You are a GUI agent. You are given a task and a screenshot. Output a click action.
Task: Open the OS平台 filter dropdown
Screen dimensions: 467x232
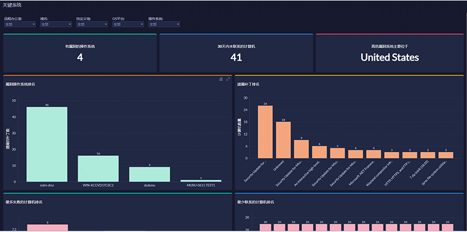click(128, 24)
